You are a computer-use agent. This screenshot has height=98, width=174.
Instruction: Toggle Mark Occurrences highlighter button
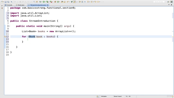(74, 2)
